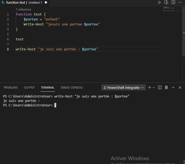The height and width of the screenshot is (164, 185).
Task: Open the PowerShell Integrated terminal selector dropdown
Action: pos(123,88)
